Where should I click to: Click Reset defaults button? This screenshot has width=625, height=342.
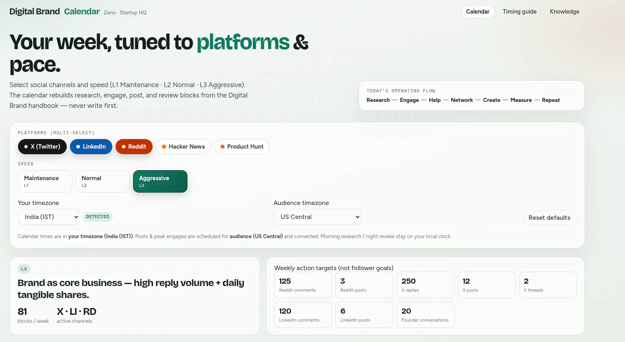[549, 218]
